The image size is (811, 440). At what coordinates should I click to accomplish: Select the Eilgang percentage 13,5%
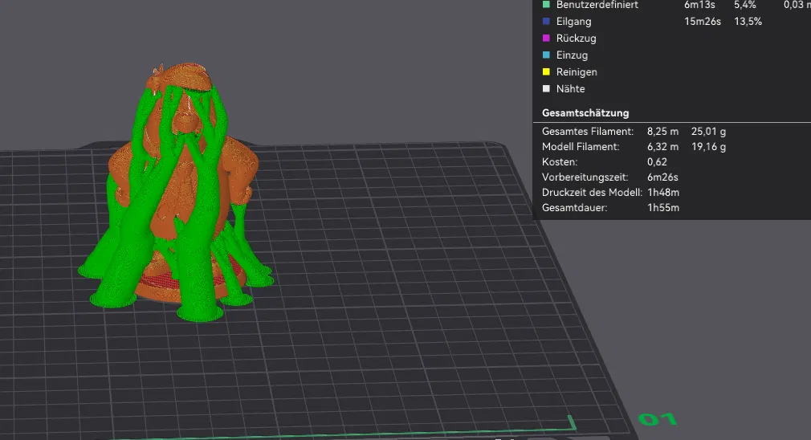tap(748, 21)
